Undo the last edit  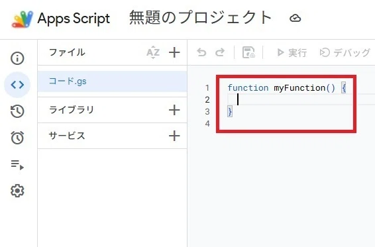click(x=201, y=52)
